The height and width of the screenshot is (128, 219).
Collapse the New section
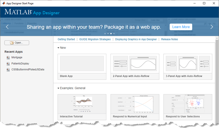pos(58,48)
